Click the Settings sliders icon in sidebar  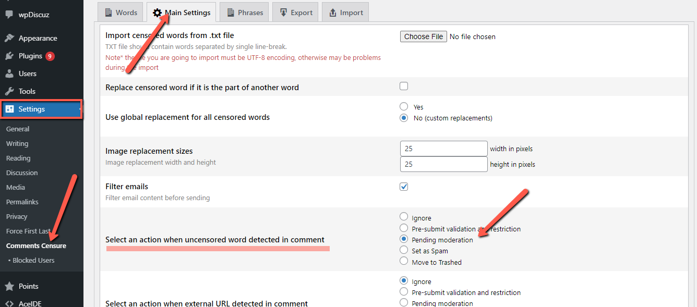point(9,109)
